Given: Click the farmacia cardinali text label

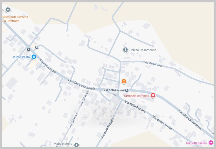Looking at the screenshot, I should pyautogui.click(x=137, y=96).
